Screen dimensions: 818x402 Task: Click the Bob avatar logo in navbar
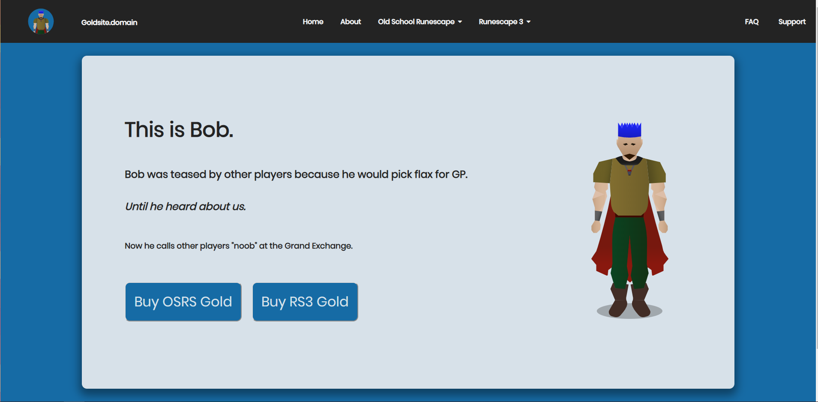[41, 21]
